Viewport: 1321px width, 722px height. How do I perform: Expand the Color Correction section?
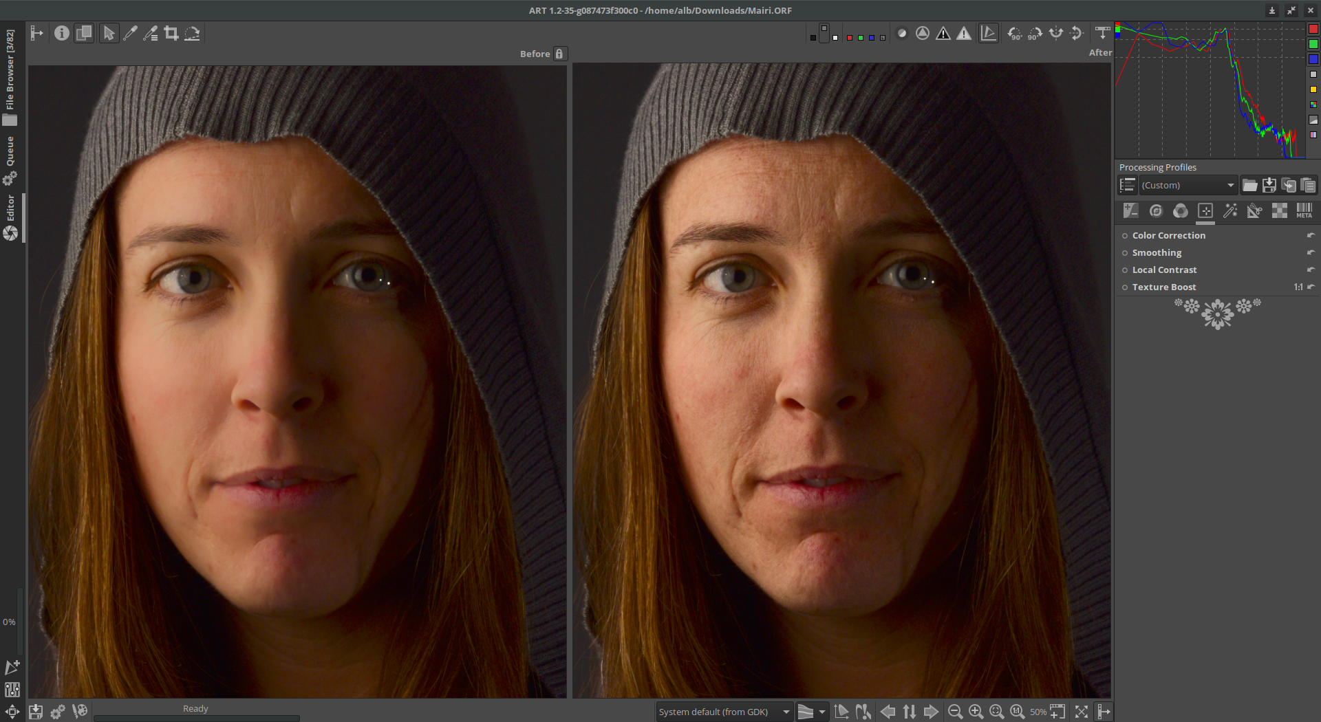(x=1168, y=235)
